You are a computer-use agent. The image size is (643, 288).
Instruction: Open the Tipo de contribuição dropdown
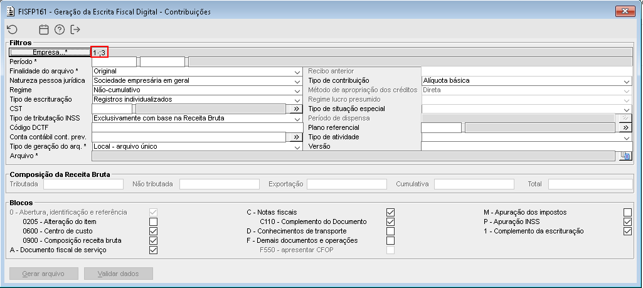[x=627, y=81]
